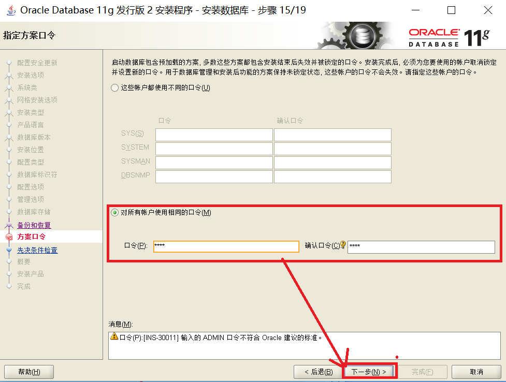Click the 系统类 step
Screen dimensions: 506x382
click(x=27, y=87)
